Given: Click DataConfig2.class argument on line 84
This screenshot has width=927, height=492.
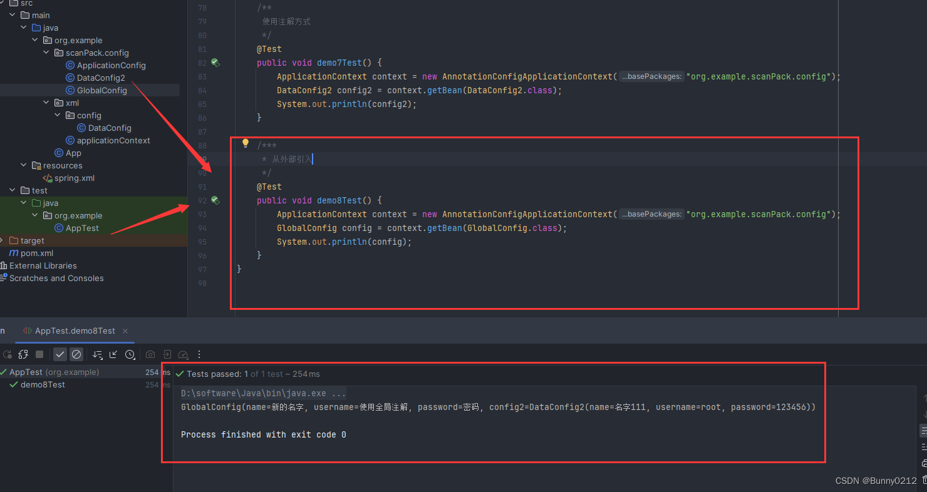Looking at the screenshot, I should pos(513,90).
